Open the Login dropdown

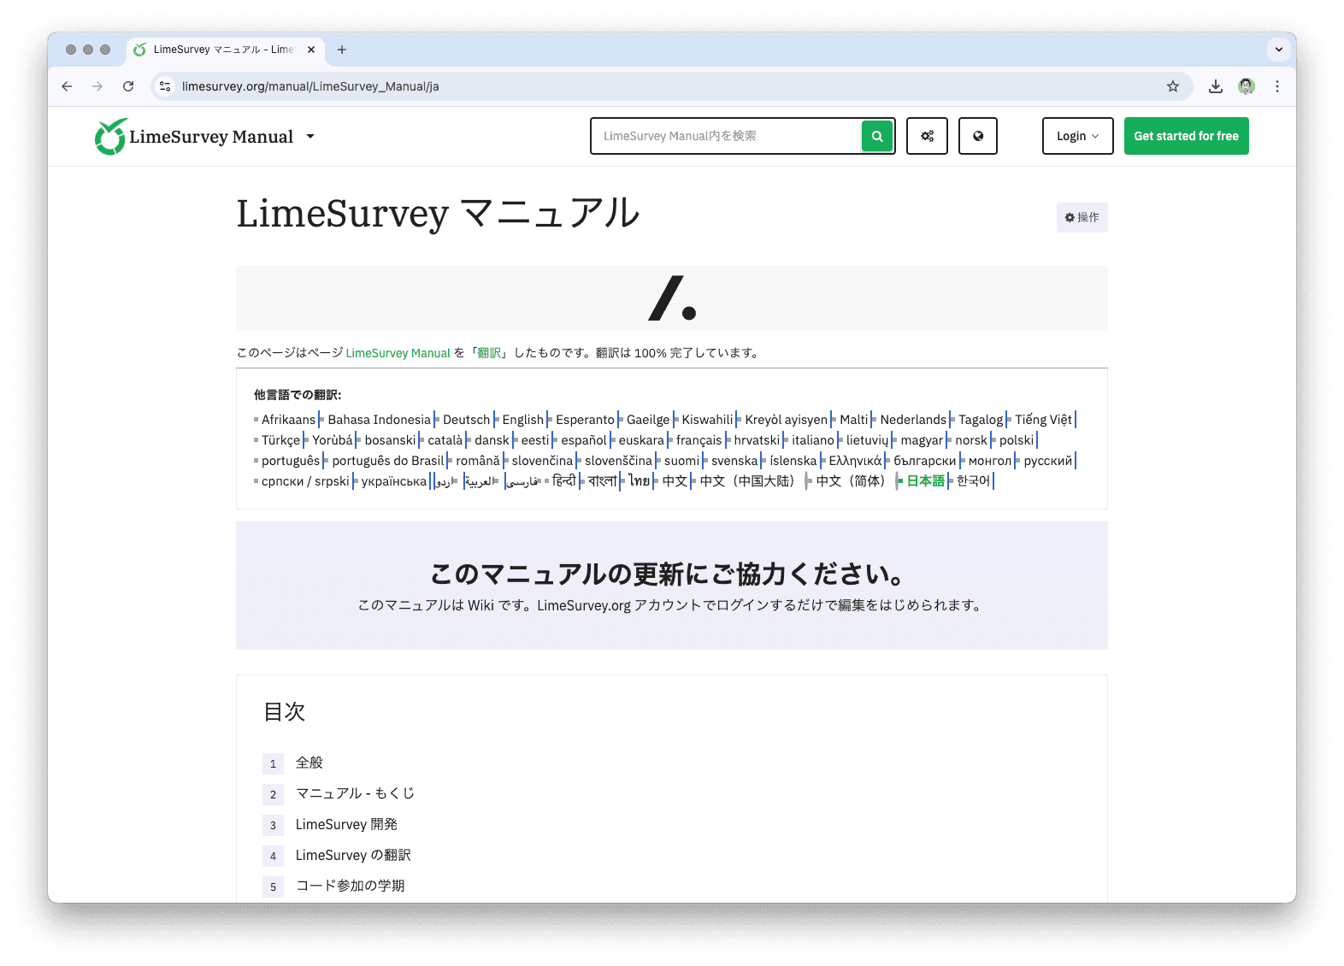pyautogui.click(x=1077, y=136)
